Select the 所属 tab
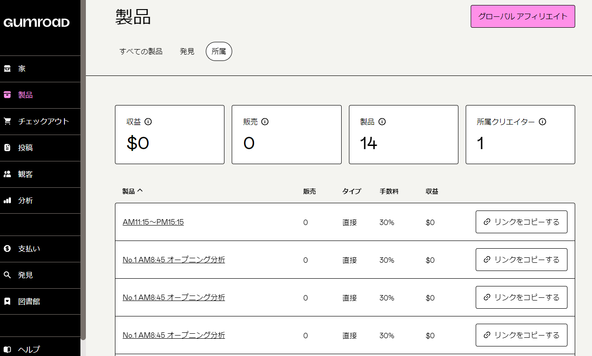 (x=219, y=51)
